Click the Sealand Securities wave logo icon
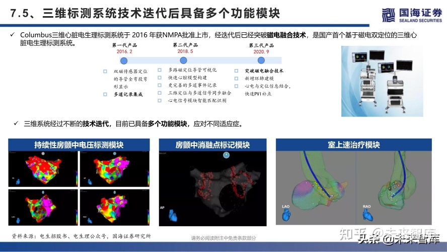Image resolution: width=447 pixels, height=252 pixels. [389, 15]
